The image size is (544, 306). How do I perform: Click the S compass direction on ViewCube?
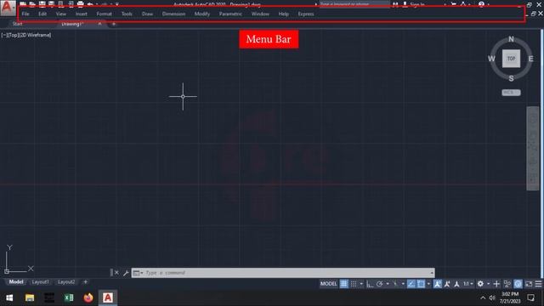[x=511, y=78]
